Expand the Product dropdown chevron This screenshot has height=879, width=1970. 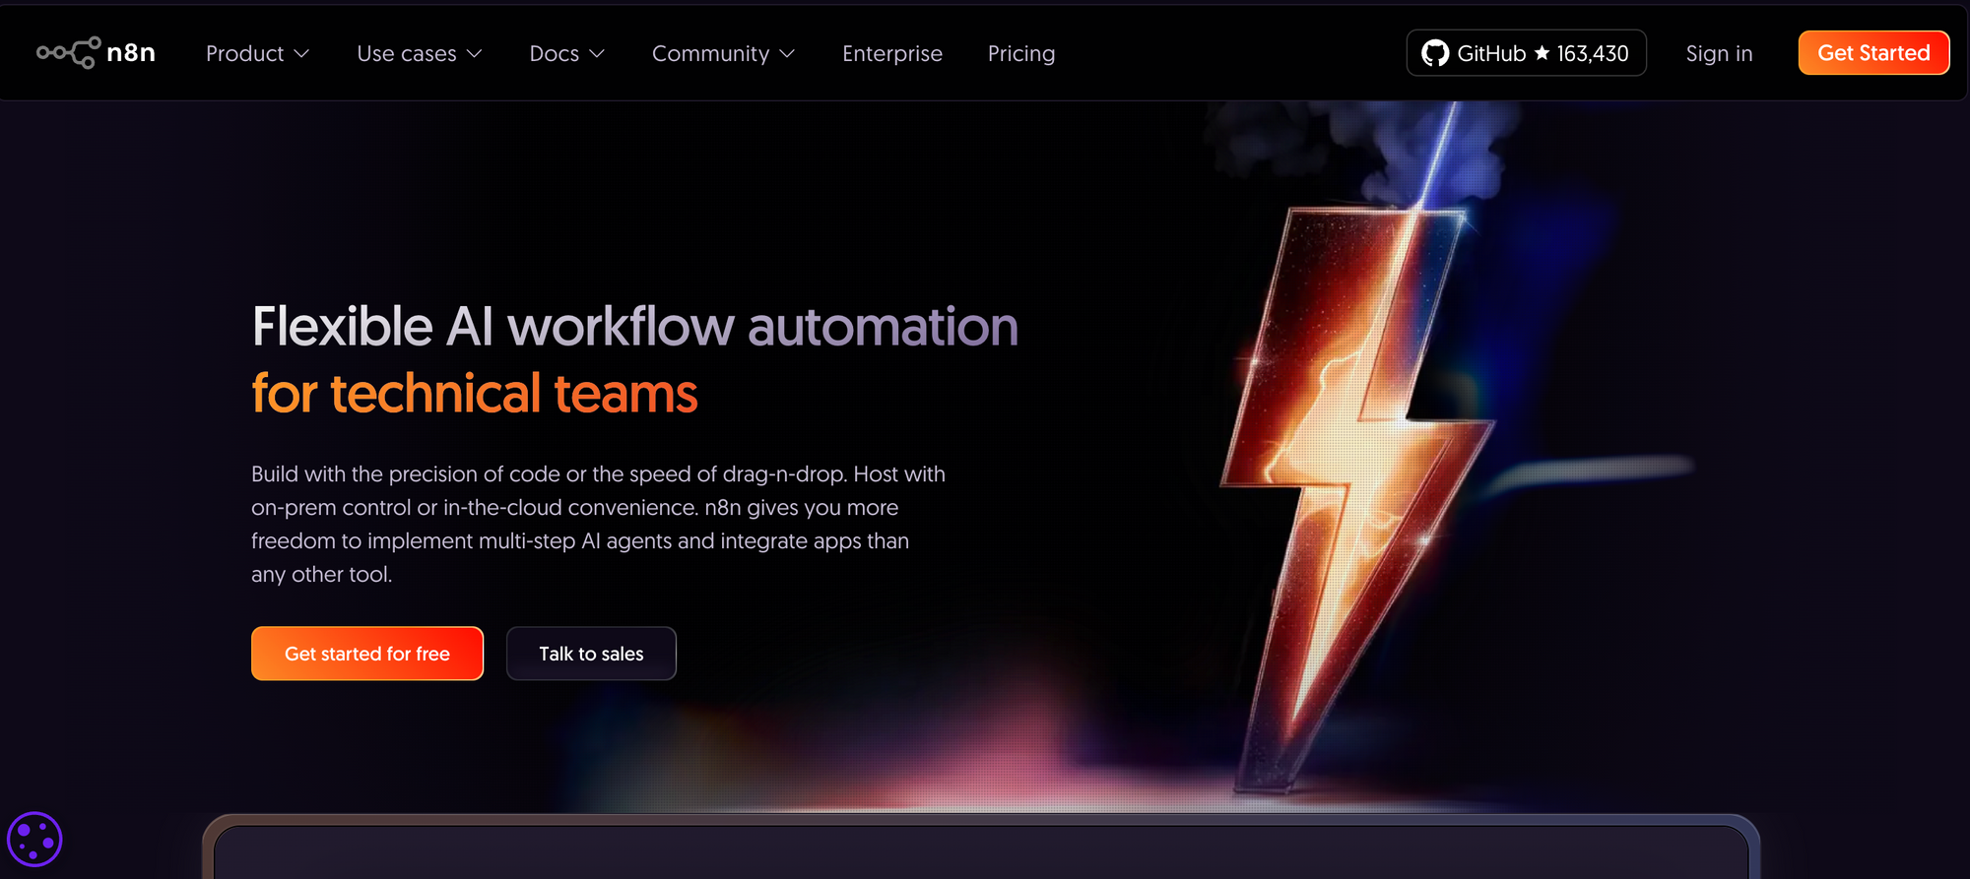pyautogui.click(x=301, y=54)
